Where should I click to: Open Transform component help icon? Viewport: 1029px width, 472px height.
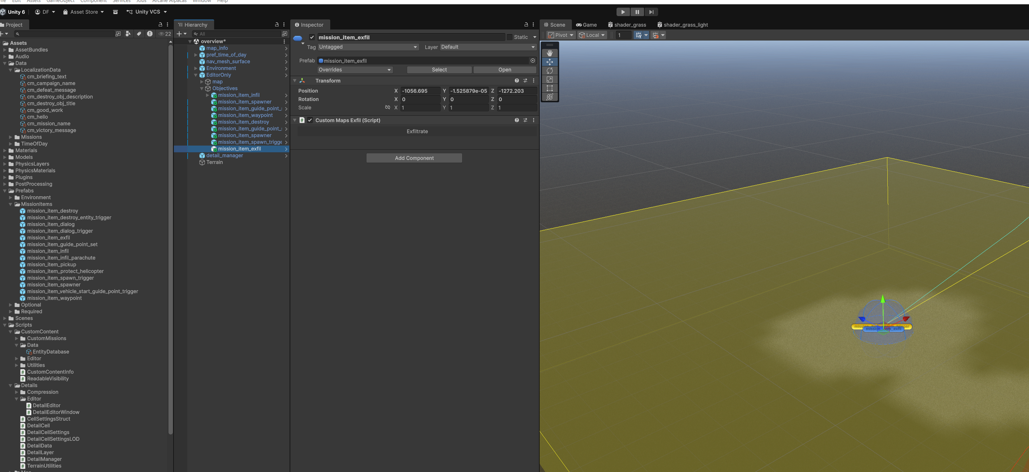517,81
